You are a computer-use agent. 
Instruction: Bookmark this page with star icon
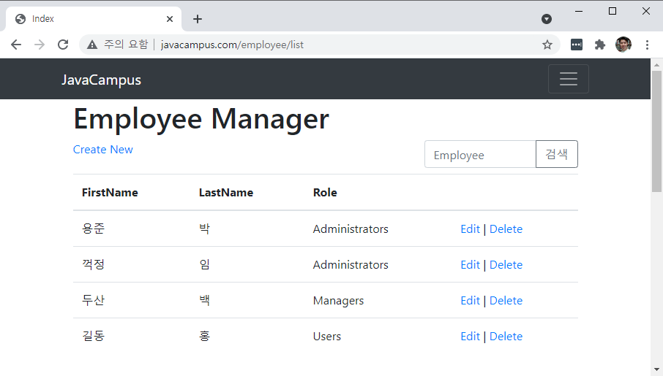click(547, 45)
